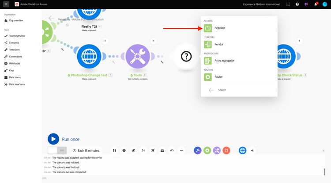Click the Run once text link

tap(71, 139)
